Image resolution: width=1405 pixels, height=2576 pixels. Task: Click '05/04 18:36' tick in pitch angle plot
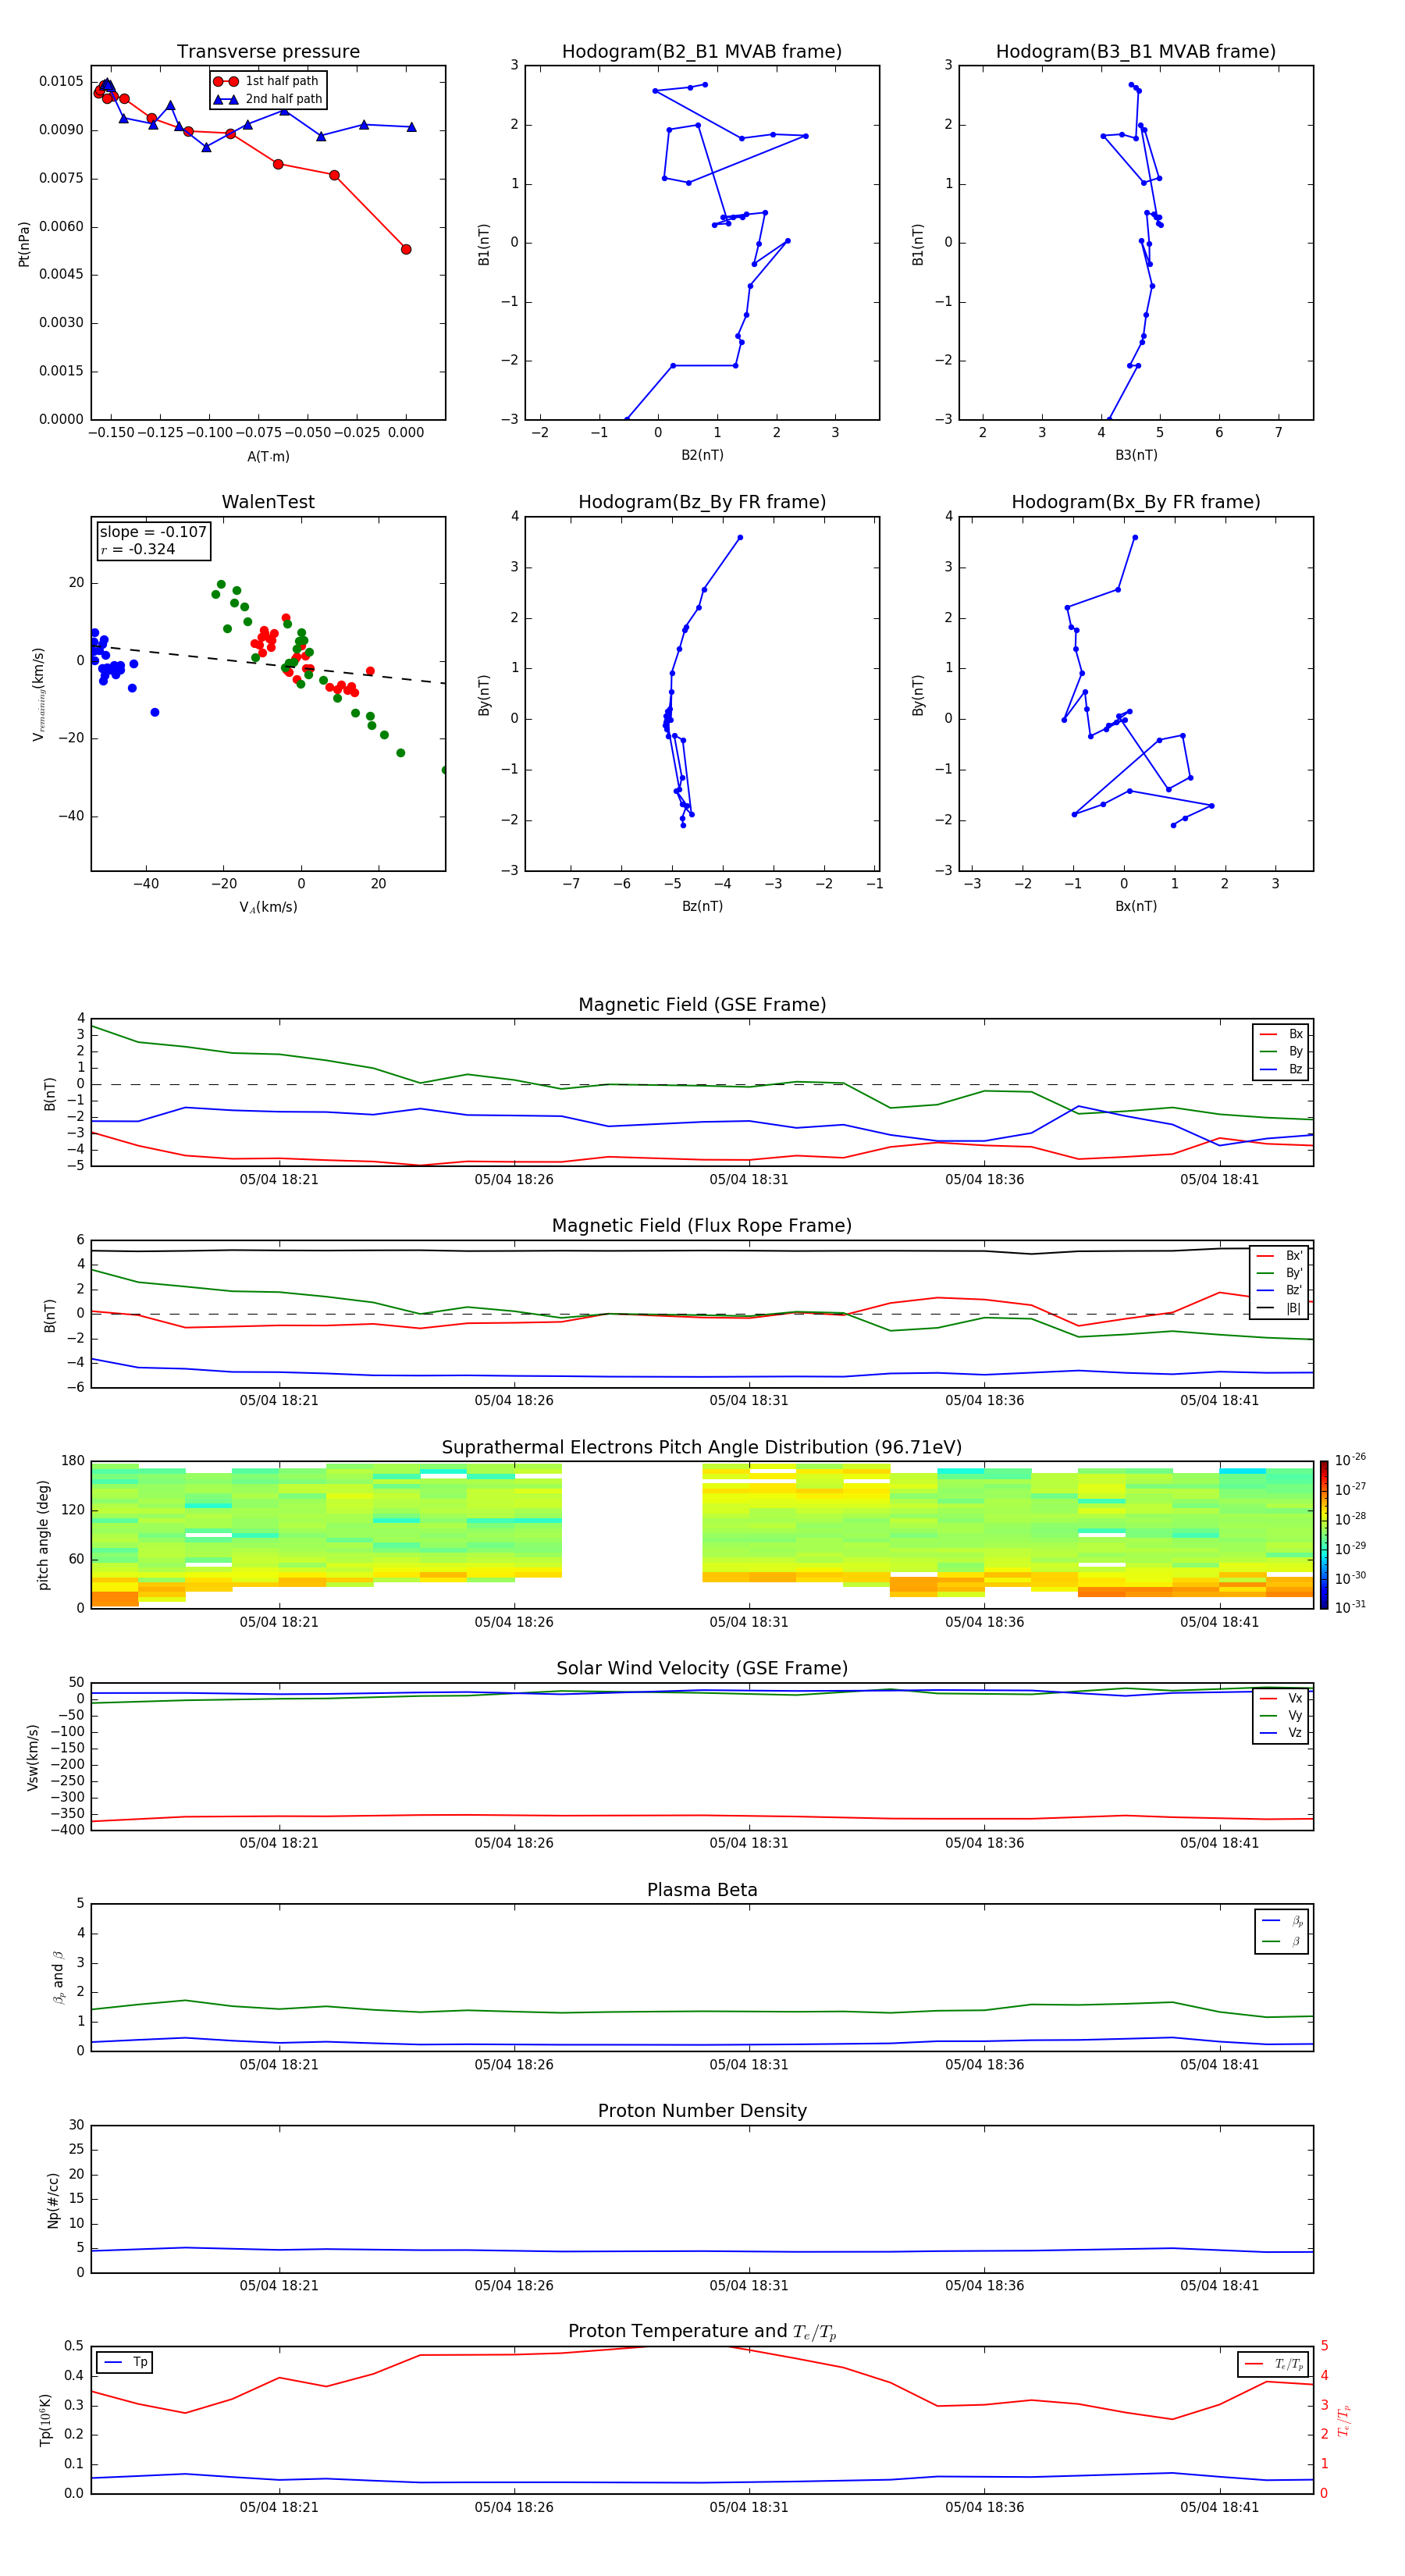(984, 1622)
